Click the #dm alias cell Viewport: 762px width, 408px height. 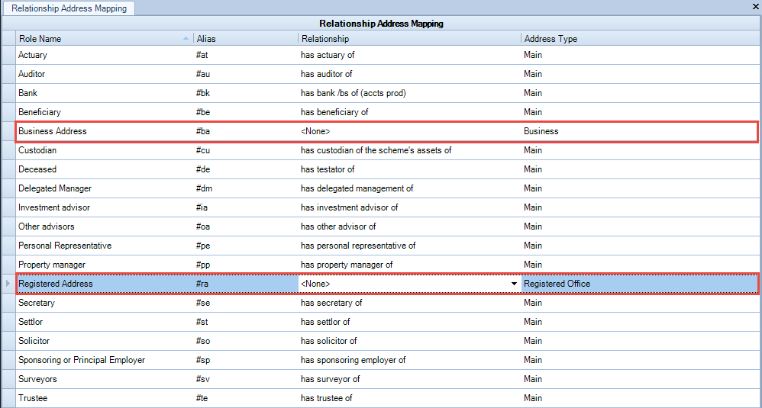245,188
